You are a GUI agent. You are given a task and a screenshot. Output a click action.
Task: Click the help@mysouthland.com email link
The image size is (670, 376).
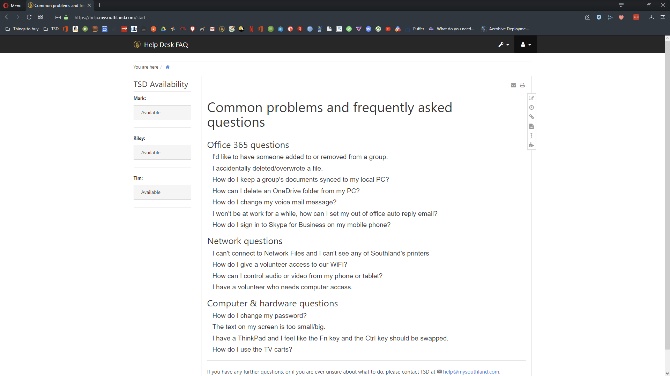[471, 372]
